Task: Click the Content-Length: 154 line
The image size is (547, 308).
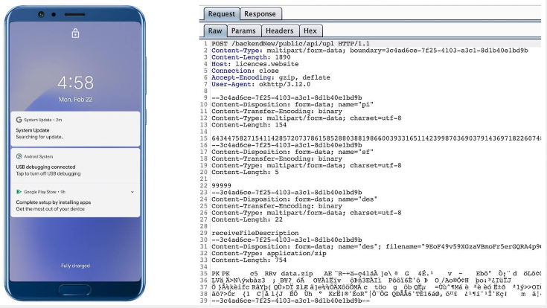Action: (249, 124)
